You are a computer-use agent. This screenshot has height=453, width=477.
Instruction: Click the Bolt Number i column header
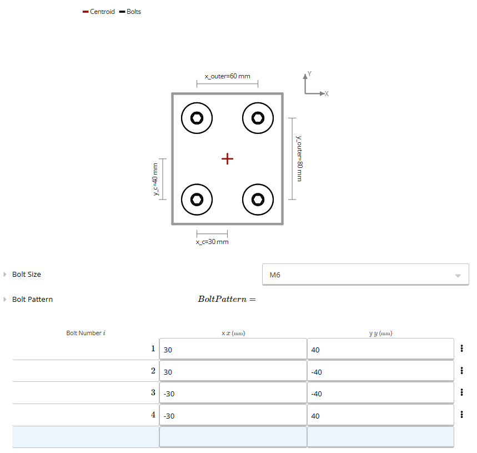point(86,333)
